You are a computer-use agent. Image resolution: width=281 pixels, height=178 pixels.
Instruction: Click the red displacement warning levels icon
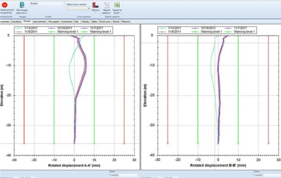tap(5, 5)
